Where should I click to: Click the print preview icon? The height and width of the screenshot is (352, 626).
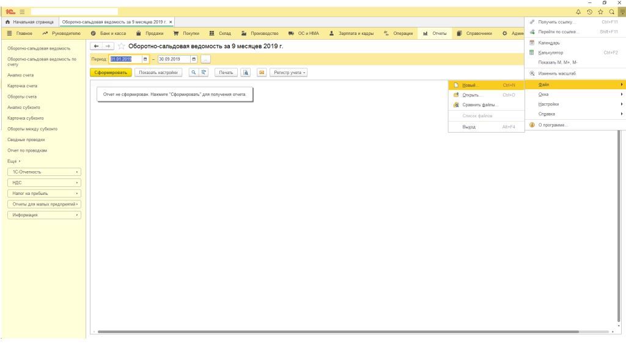click(x=246, y=73)
